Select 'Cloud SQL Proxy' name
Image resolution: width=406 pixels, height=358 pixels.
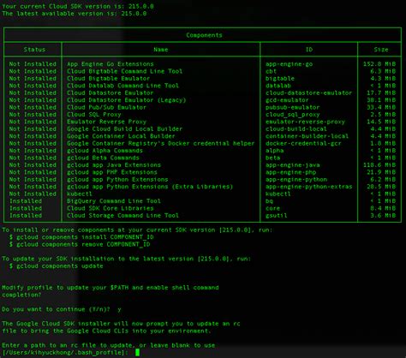[94, 114]
